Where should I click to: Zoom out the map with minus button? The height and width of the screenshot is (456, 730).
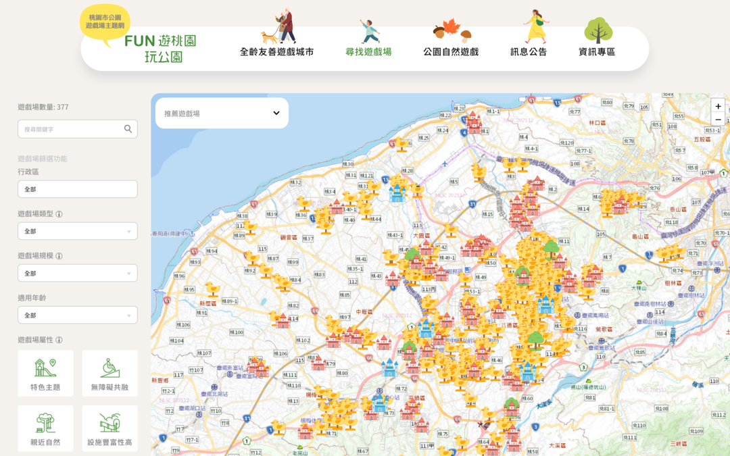[718, 120]
